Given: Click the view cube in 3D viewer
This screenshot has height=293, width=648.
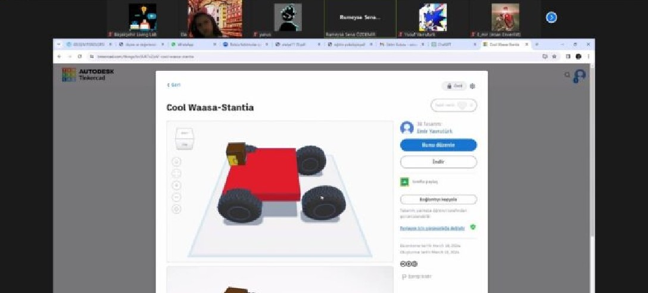Looking at the screenshot, I should click(x=184, y=138).
